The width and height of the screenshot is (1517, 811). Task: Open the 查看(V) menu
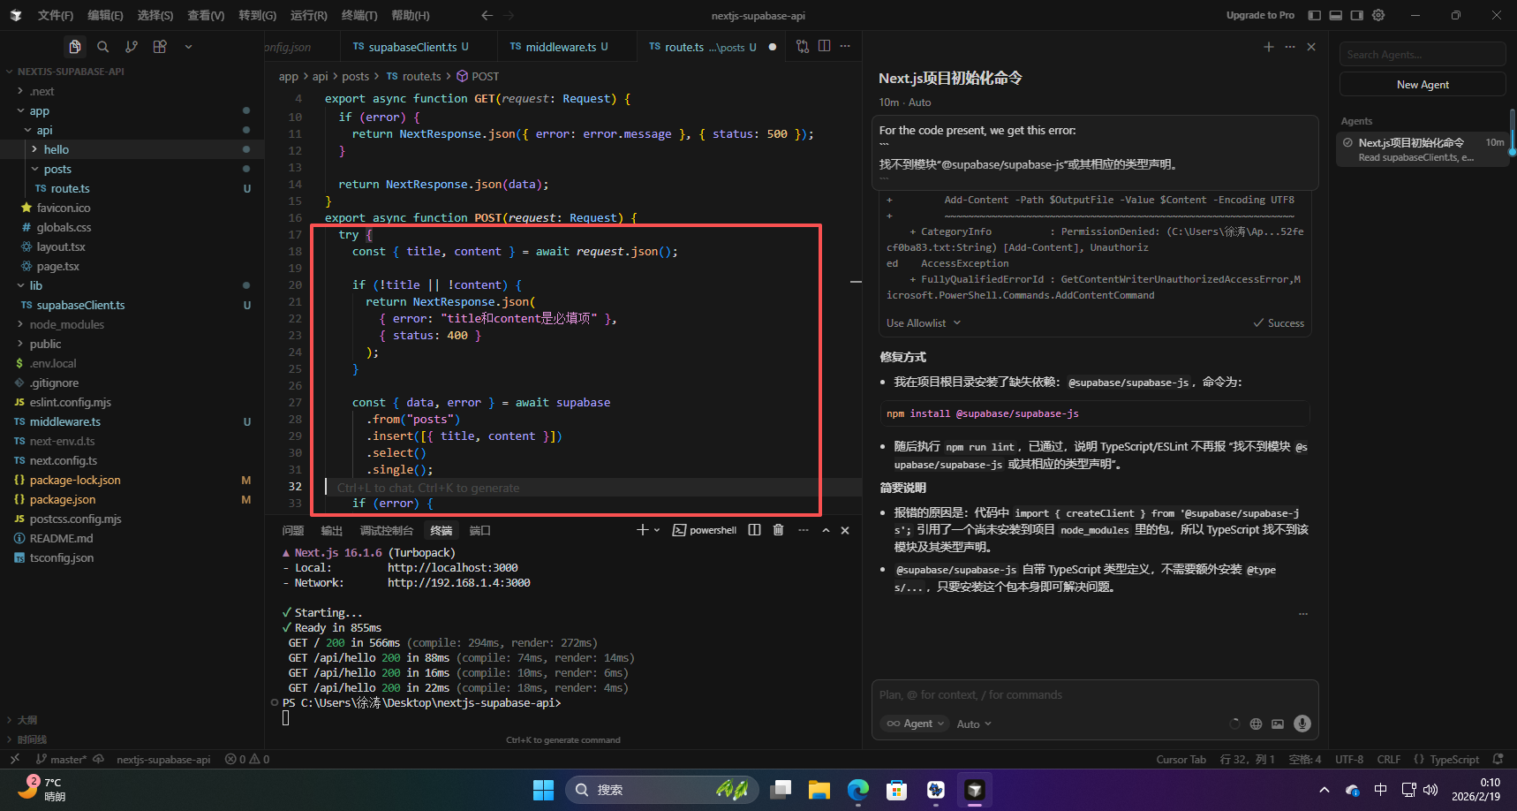coord(206,15)
